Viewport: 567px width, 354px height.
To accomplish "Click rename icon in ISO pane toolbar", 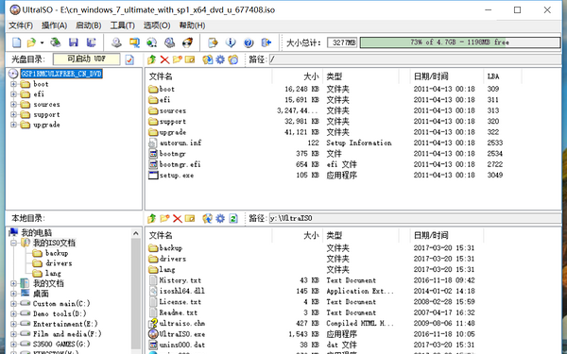I will coord(190,59).
